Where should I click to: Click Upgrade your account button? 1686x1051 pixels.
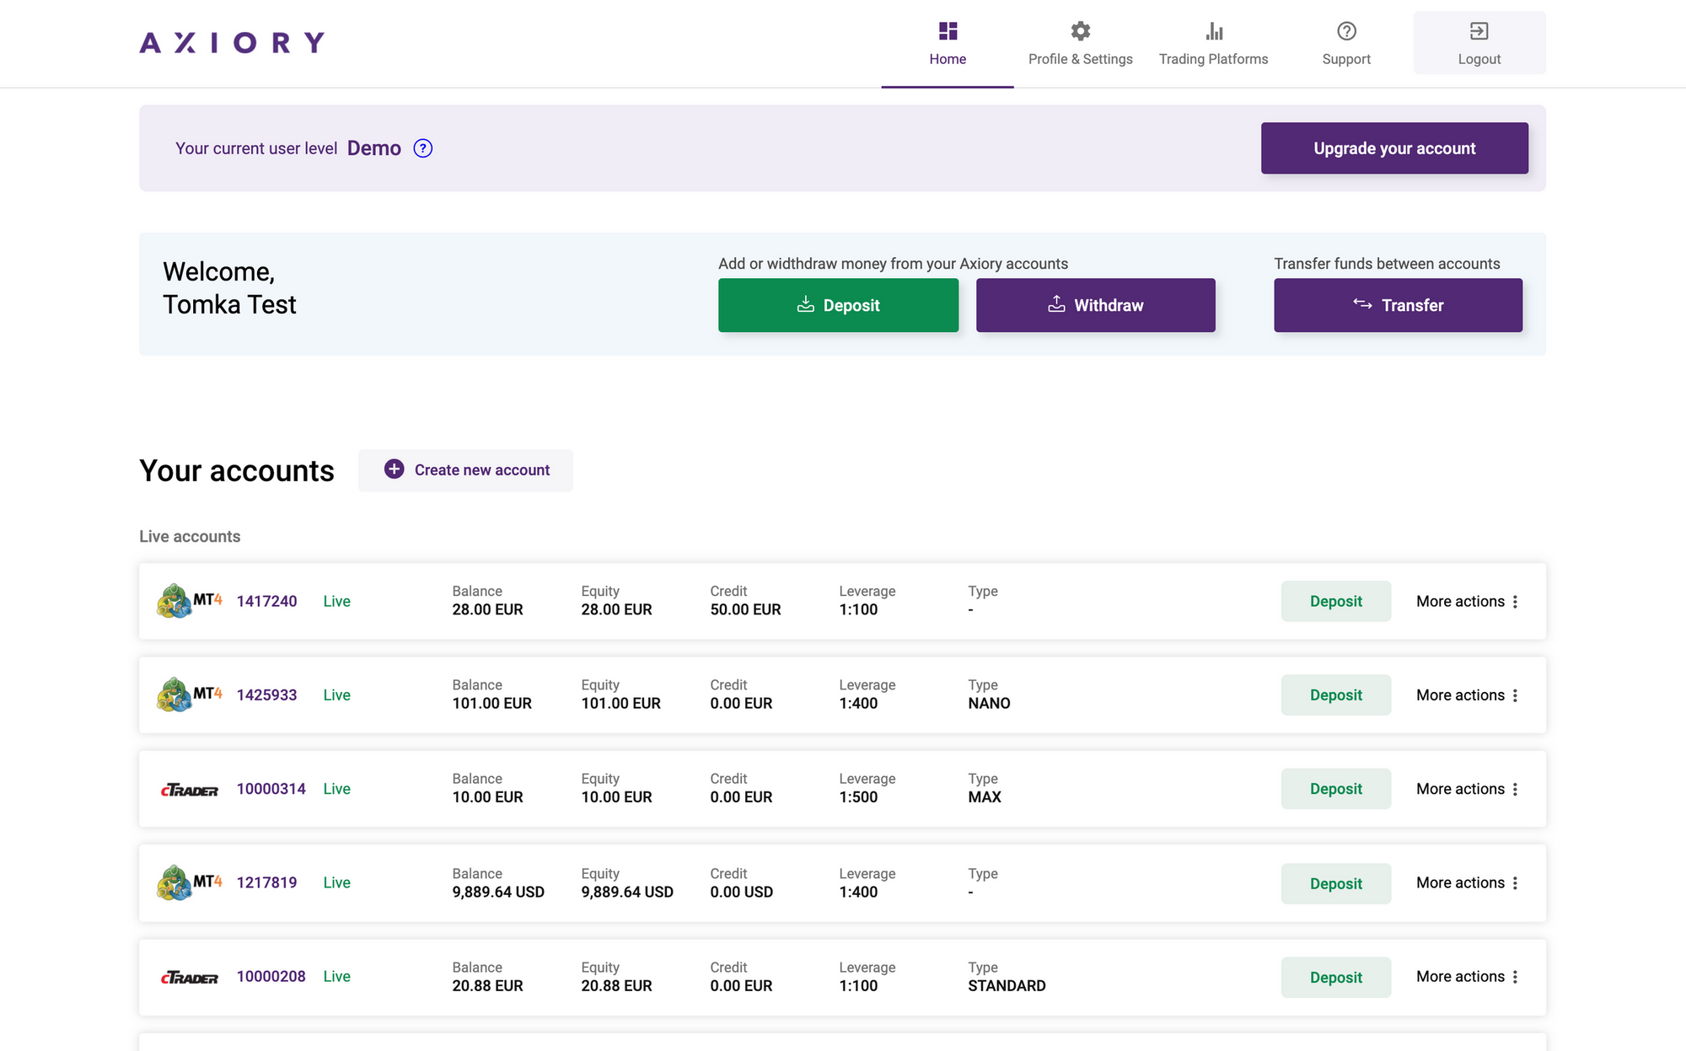[x=1394, y=148]
